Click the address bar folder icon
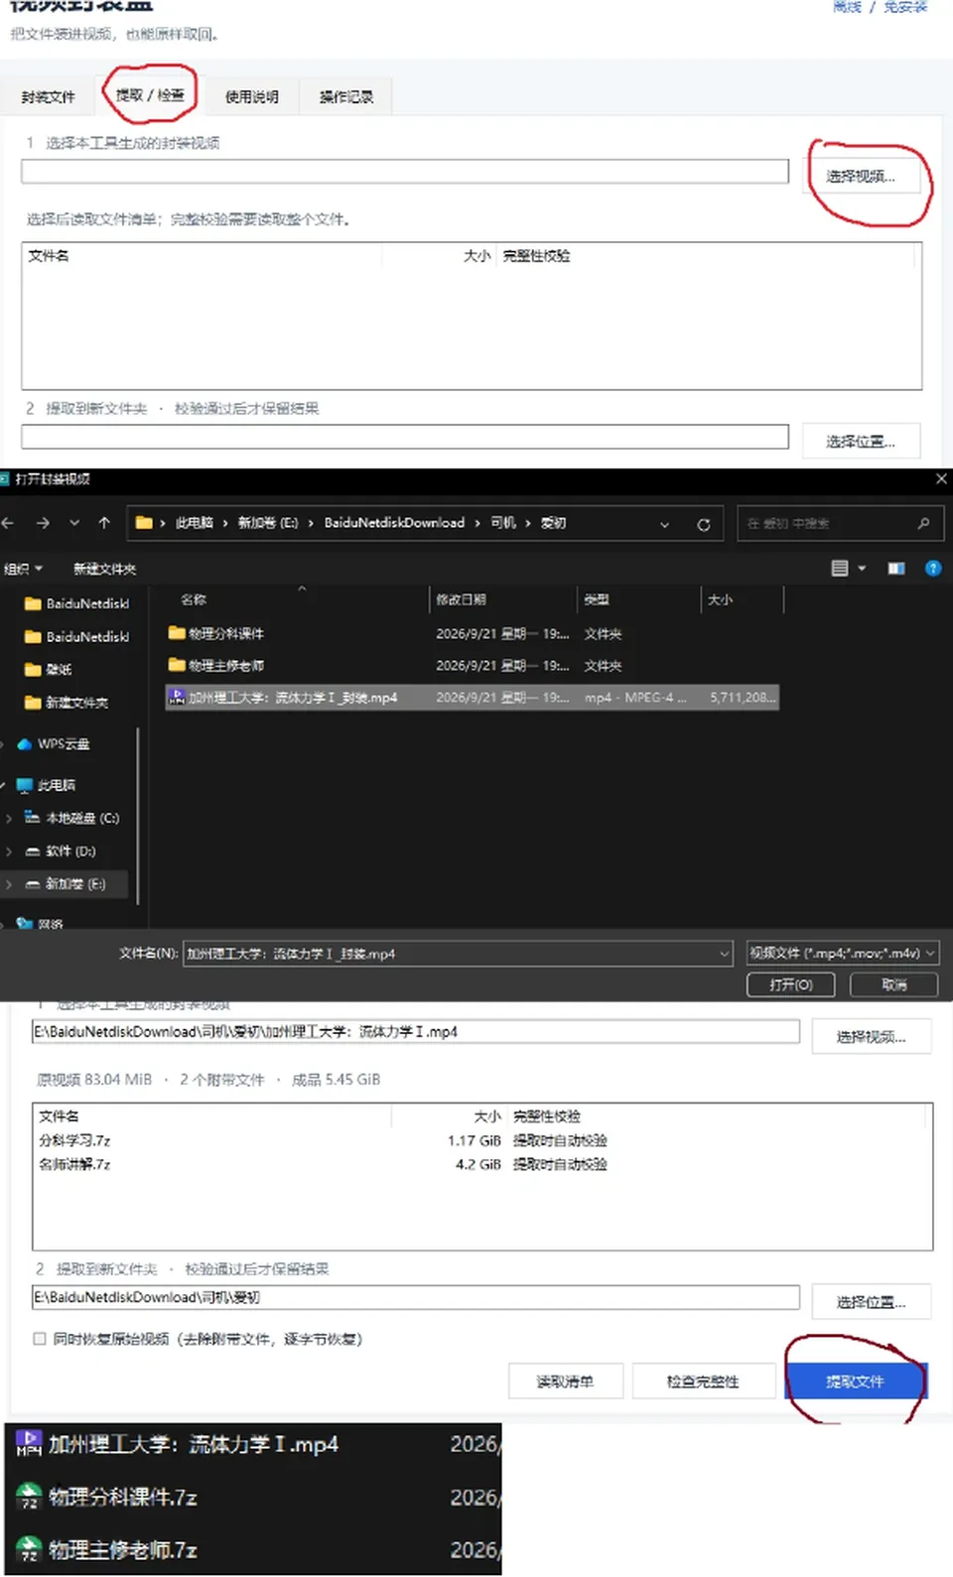953x1577 pixels. [144, 523]
